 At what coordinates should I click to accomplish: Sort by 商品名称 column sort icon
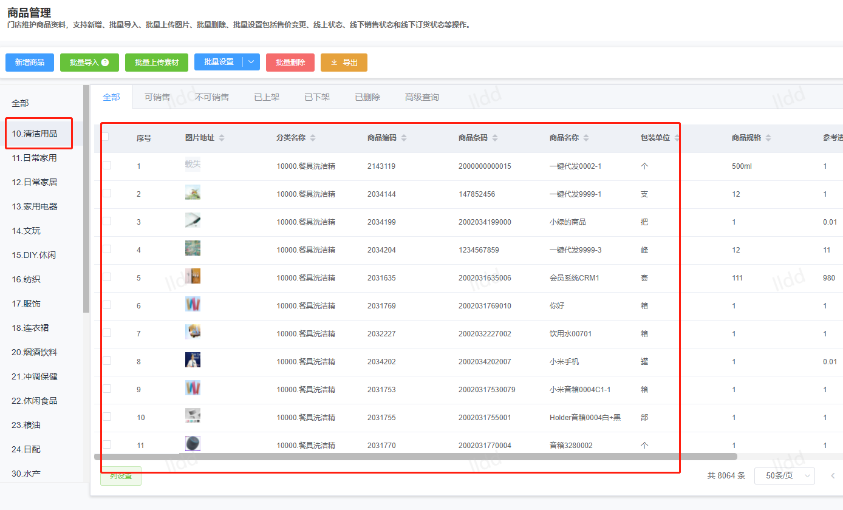[x=586, y=138]
